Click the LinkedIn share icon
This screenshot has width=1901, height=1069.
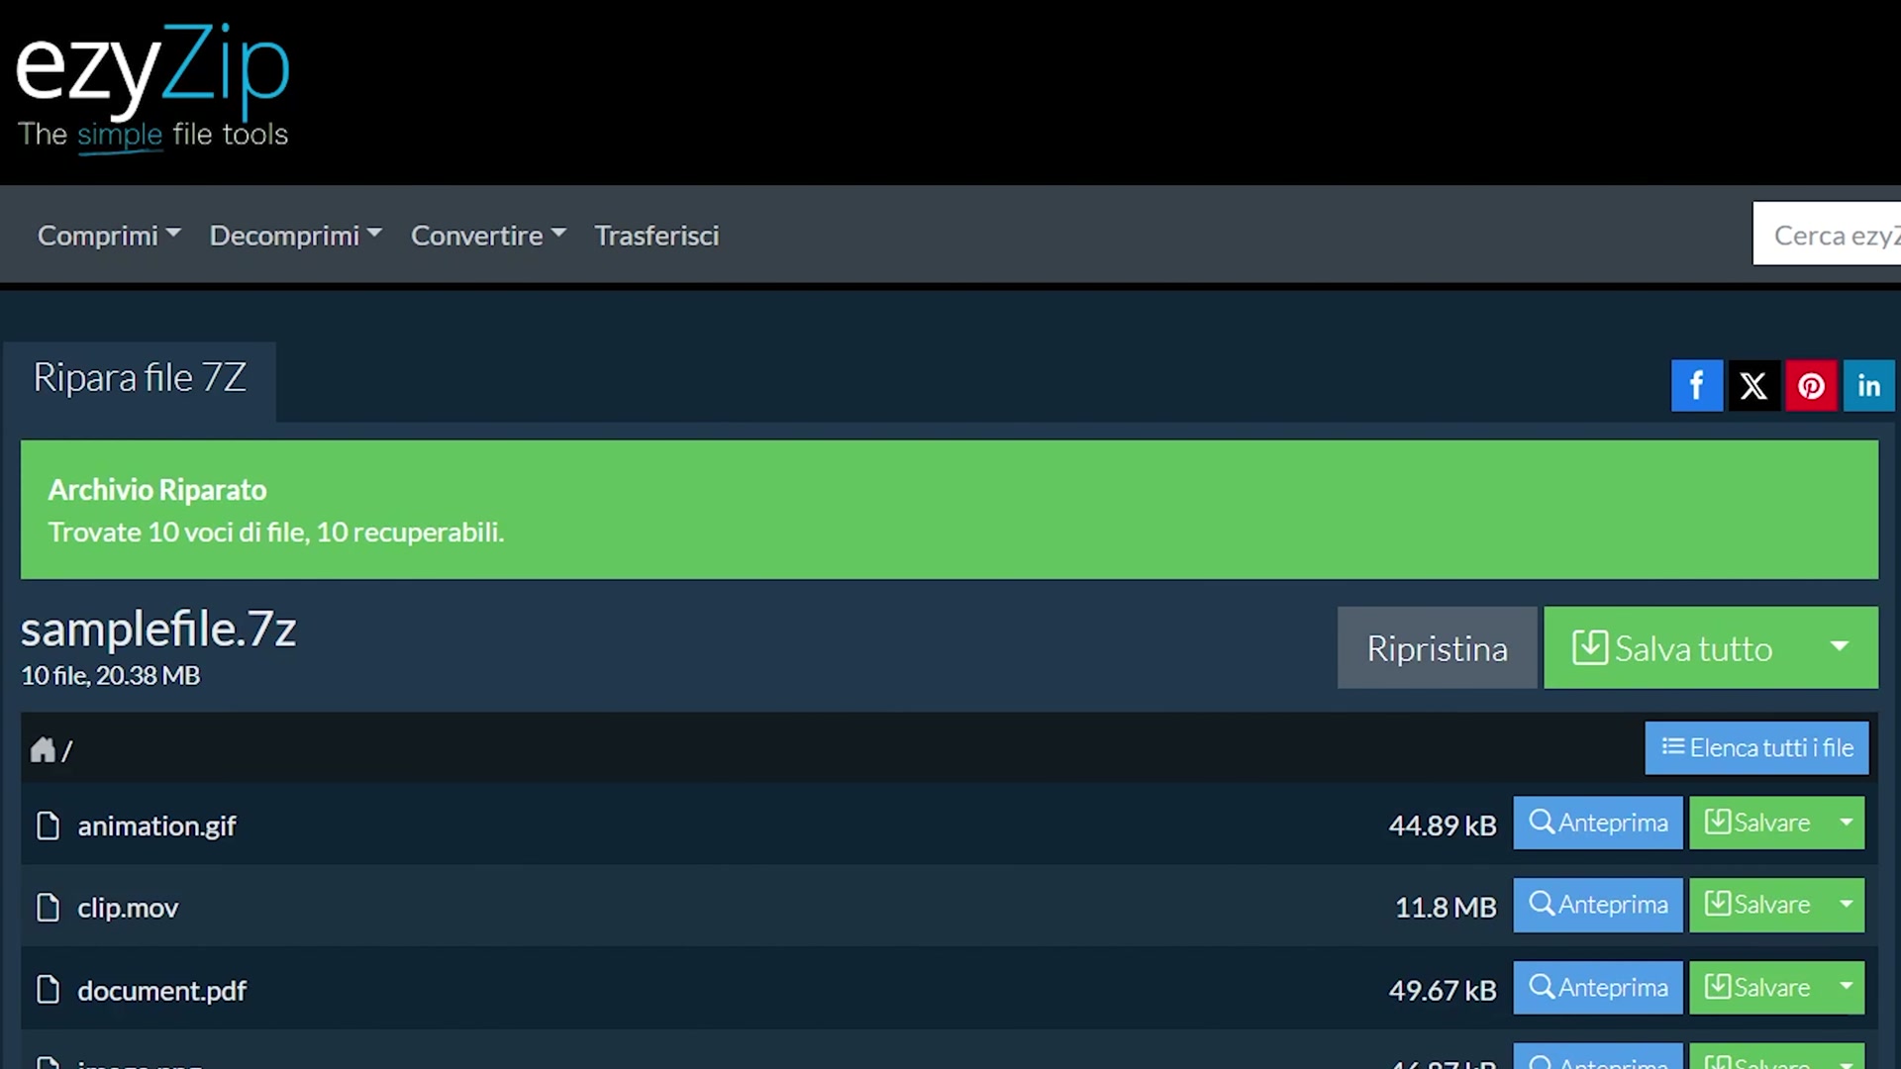click(1868, 386)
